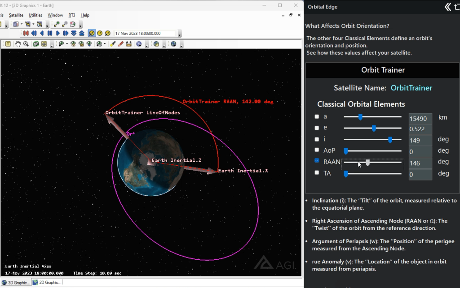Click the increase time step icon
460x288 pixels.
pyautogui.click(x=82, y=33)
